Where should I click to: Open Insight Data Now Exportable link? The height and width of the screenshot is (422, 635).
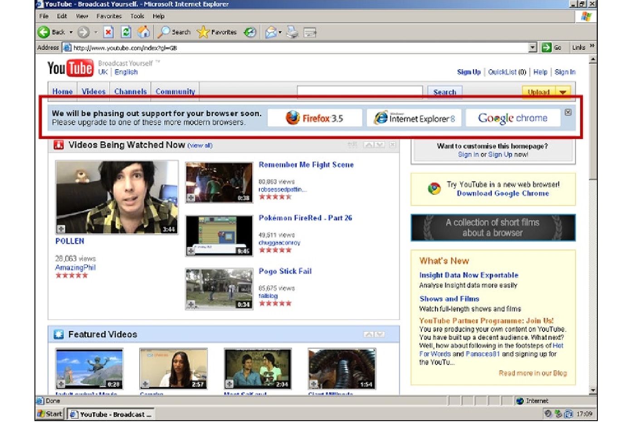pyautogui.click(x=469, y=275)
